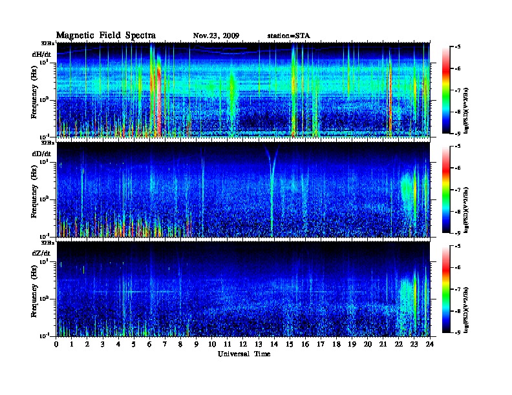Click the "-6" value on the dD/dt color scale

point(458,168)
